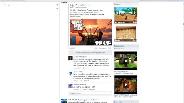
Task: Click the Наверх up-arrow icon
Action: [x=3, y=5]
